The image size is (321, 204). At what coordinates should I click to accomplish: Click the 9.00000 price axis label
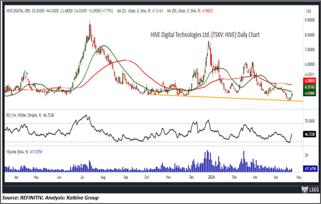coord(310,20)
